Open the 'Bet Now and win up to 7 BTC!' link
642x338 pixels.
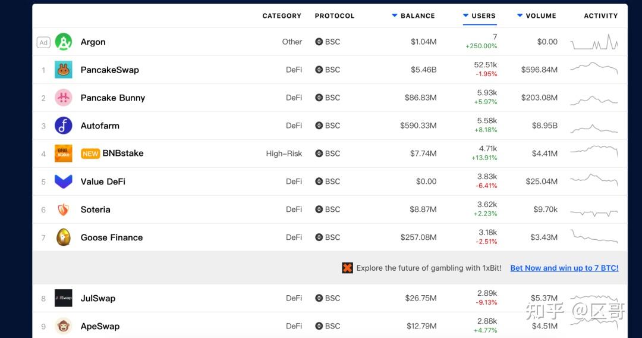pos(564,268)
